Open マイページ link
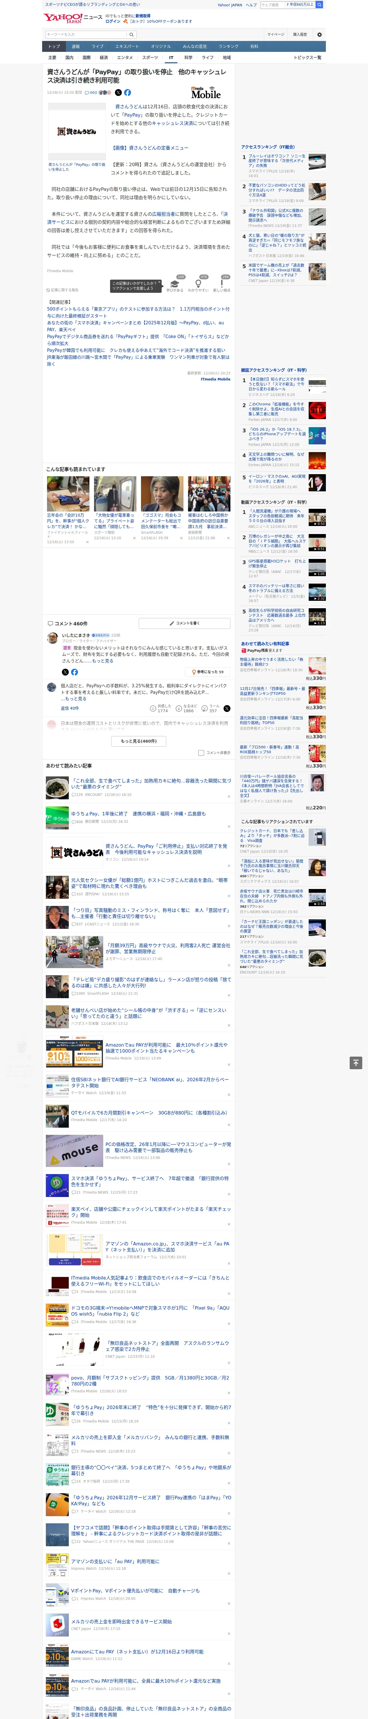 [275, 34]
